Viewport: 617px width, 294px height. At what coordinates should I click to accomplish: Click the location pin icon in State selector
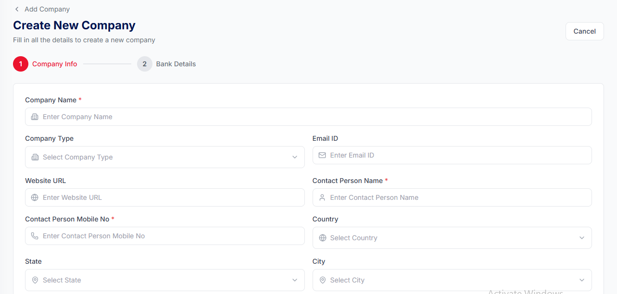(x=35, y=280)
